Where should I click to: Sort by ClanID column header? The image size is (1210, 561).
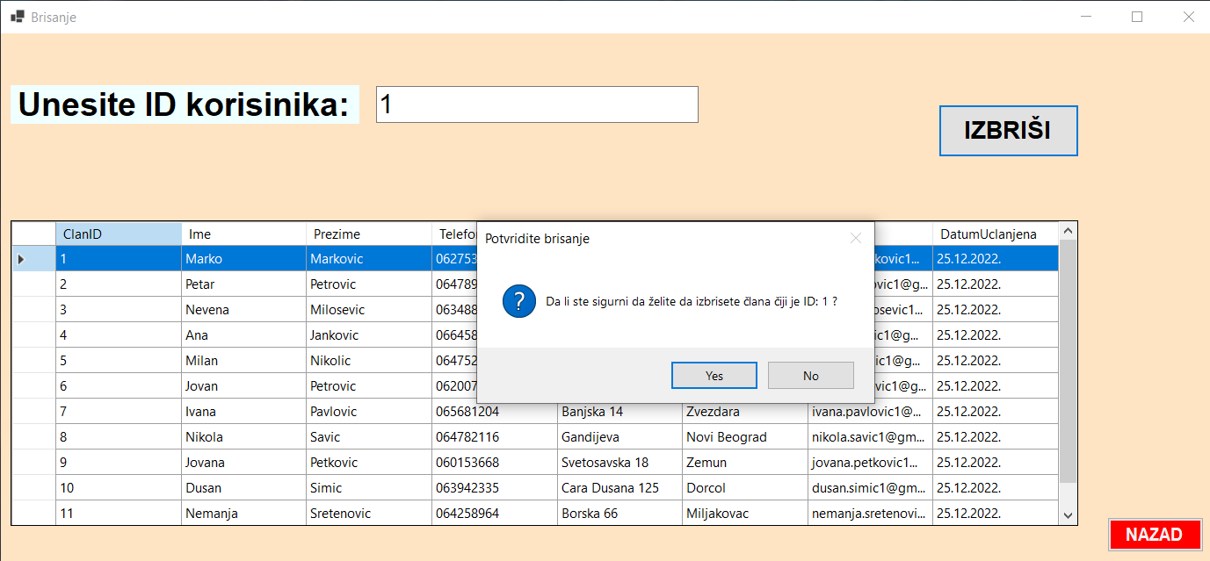(119, 234)
